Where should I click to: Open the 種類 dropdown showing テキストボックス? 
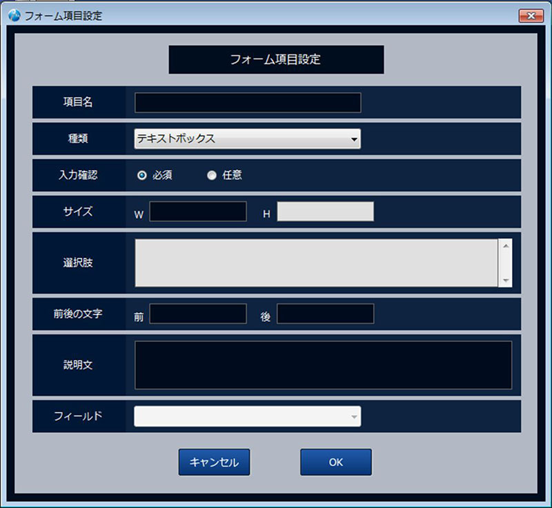tap(248, 139)
